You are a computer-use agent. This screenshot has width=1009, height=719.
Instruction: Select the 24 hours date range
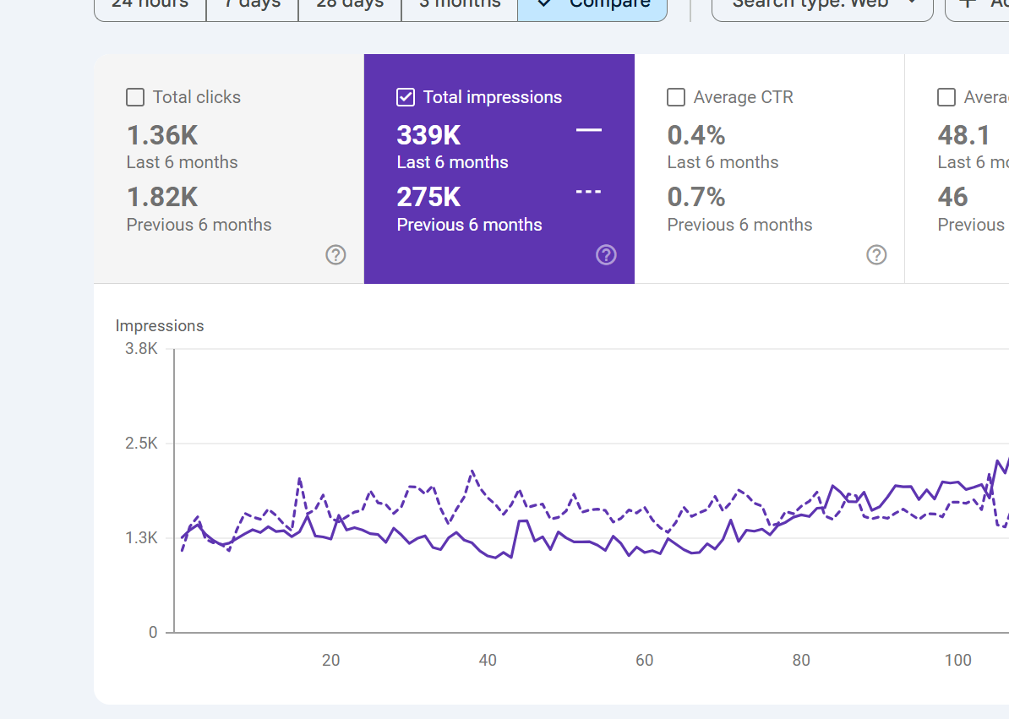pos(150,5)
